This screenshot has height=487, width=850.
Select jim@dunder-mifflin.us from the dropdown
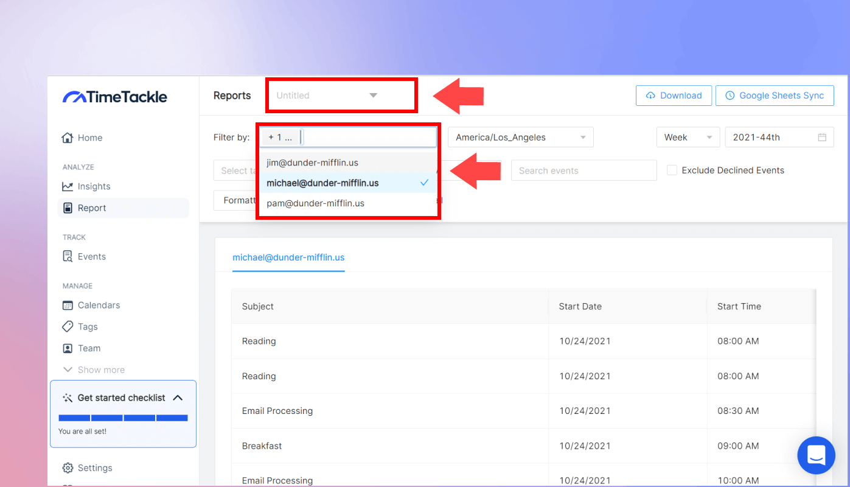[x=347, y=163]
